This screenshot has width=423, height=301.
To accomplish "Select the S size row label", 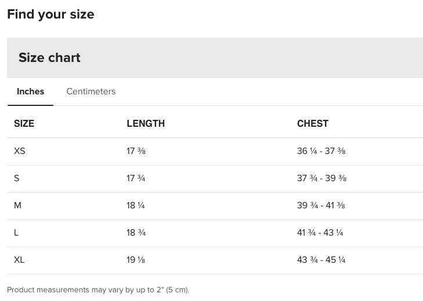I will pyautogui.click(x=17, y=178).
